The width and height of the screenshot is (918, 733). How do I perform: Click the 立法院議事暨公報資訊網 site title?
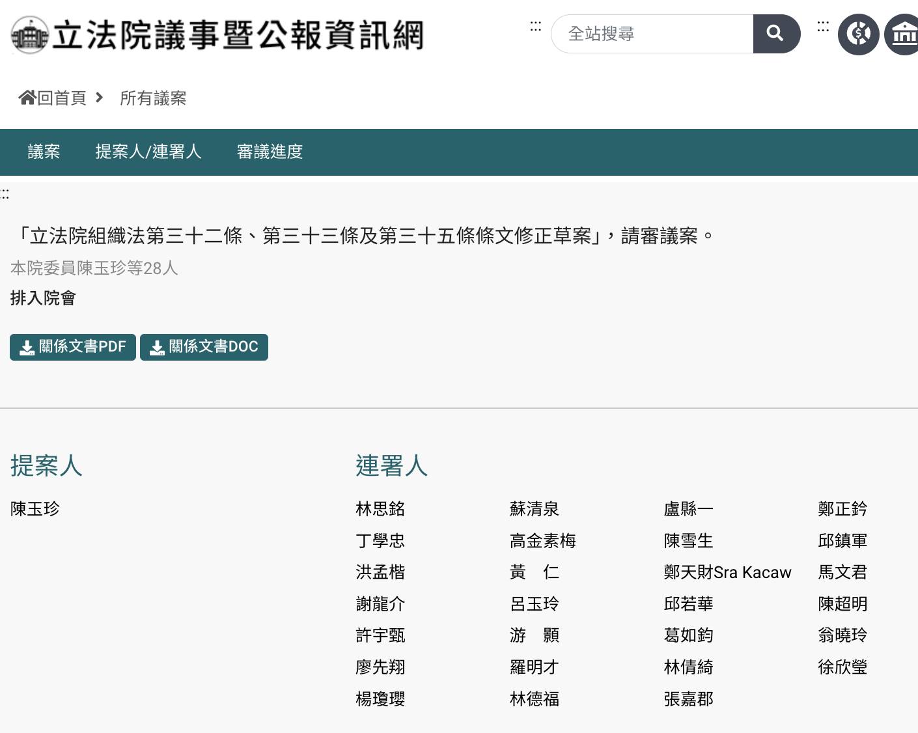coord(238,35)
